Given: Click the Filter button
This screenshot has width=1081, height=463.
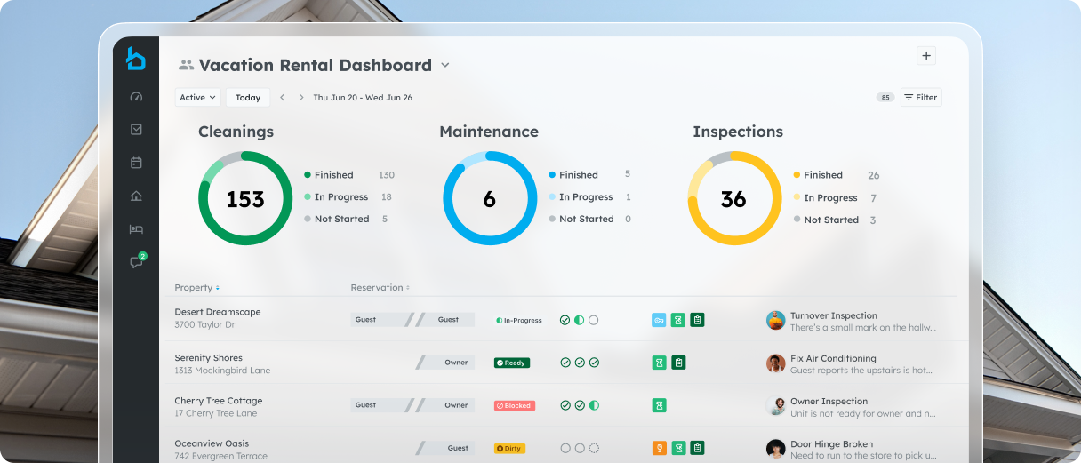Looking at the screenshot, I should (920, 98).
